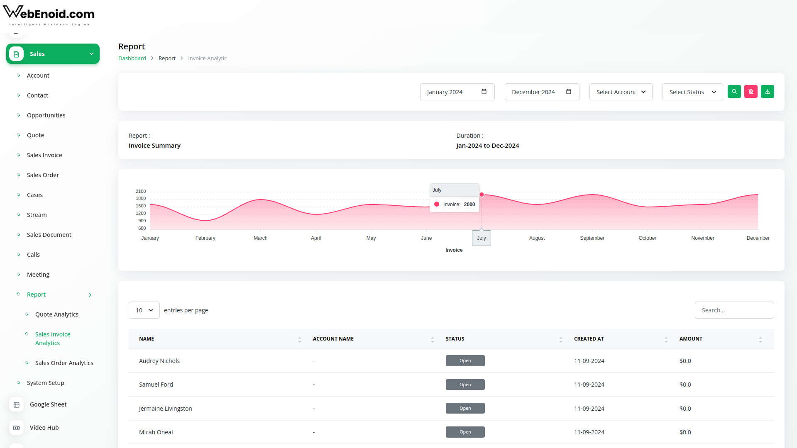Click the Video Hub camera icon
This screenshot has height=448, width=797.
tap(17, 428)
